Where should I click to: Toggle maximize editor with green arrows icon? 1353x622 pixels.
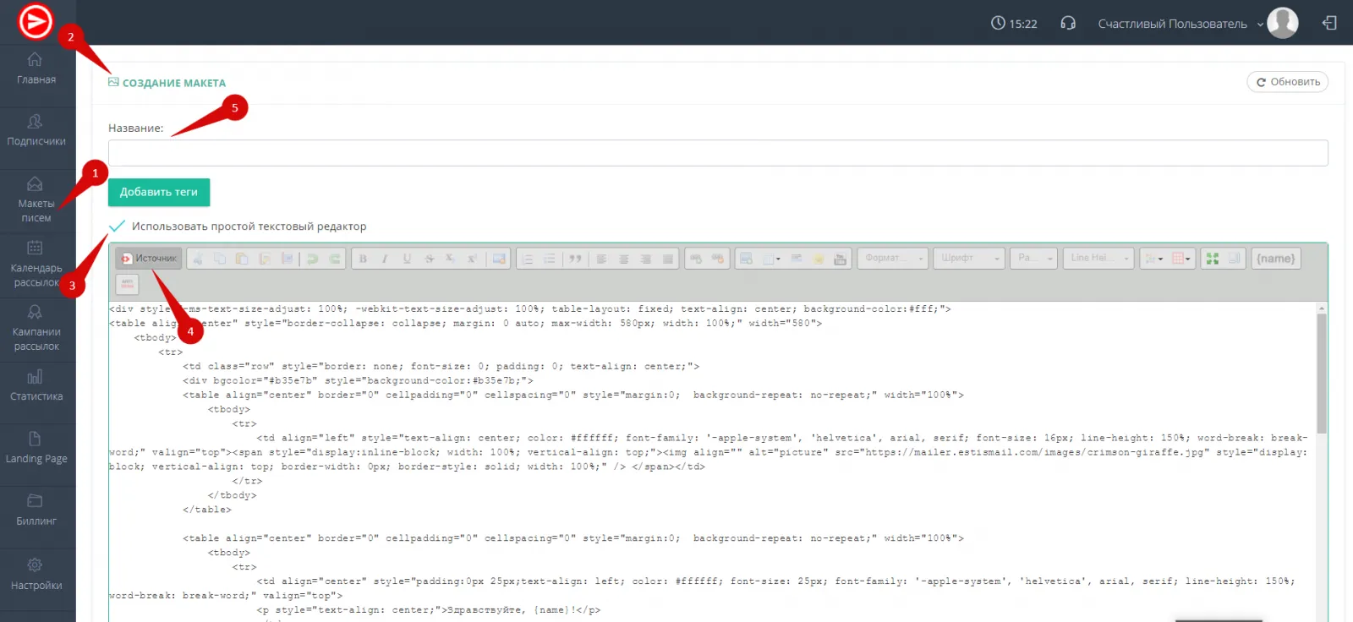point(1213,259)
